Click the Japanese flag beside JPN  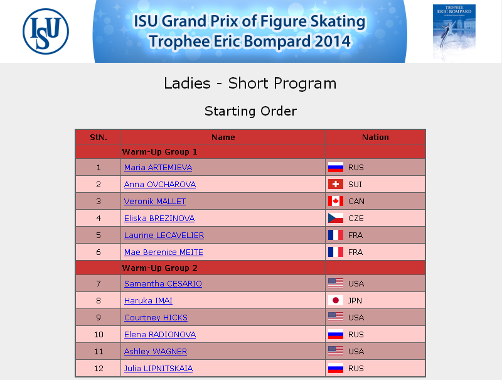tap(336, 300)
